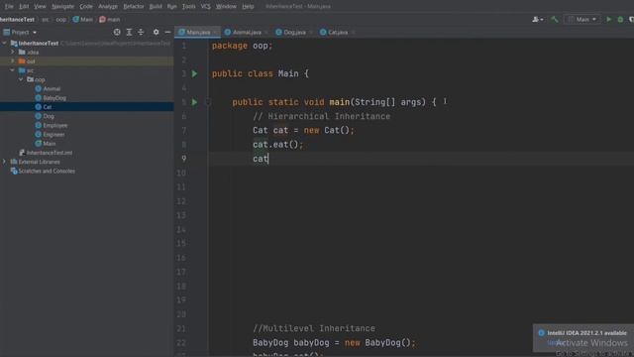Collapse the src folder

pyautogui.click(x=13, y=70)
